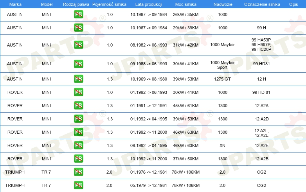Click the Oznaczenie silnika column header
The height and width of the screenshot is (192, 306).
[x=262, y=4]
